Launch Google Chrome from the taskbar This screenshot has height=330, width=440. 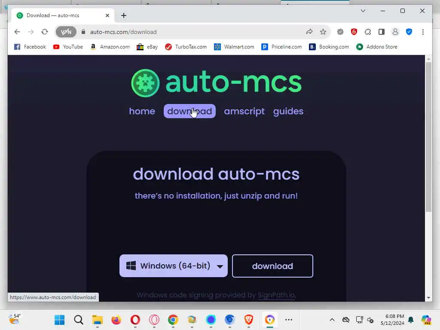coord(173,320)
